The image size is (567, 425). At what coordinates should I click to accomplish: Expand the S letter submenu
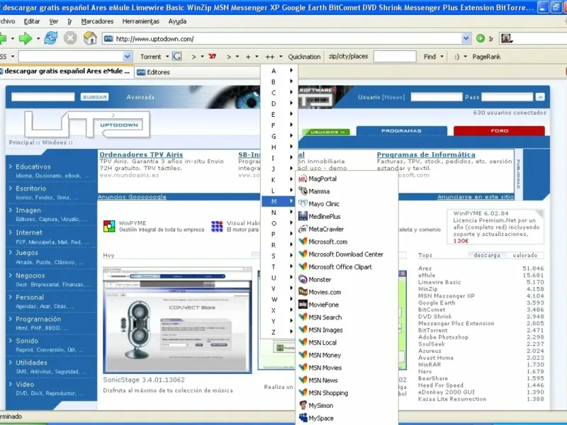click(279, 256)
